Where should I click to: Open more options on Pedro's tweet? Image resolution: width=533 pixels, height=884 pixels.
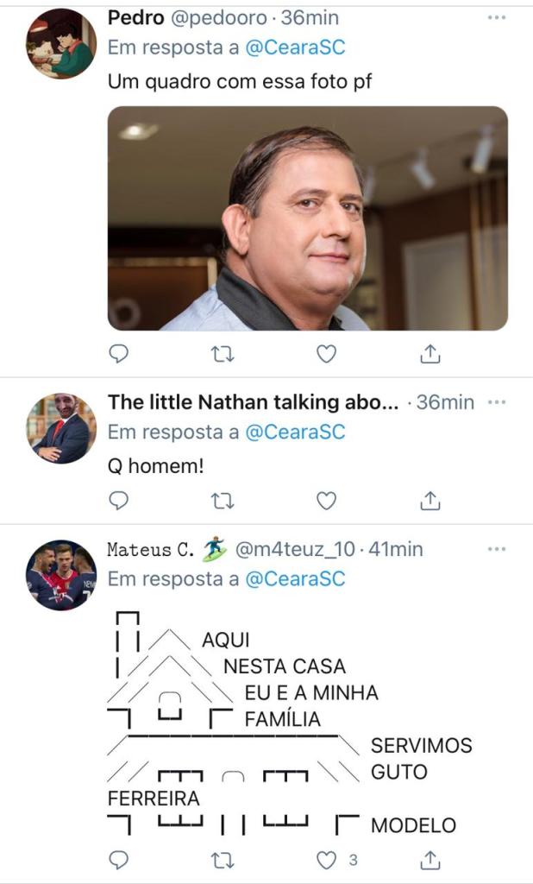497,18
